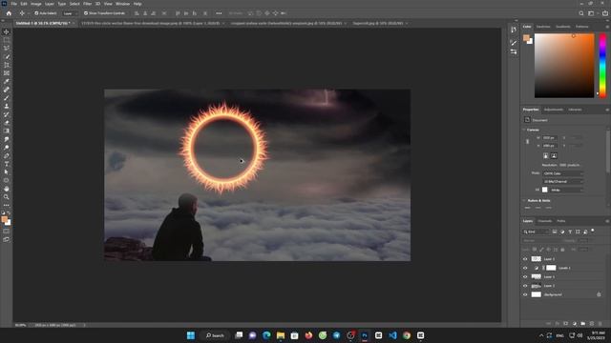Open the workspace switcher icon top right
The width and height of the screenshot is (611, 343).
[x=591, y=13]
